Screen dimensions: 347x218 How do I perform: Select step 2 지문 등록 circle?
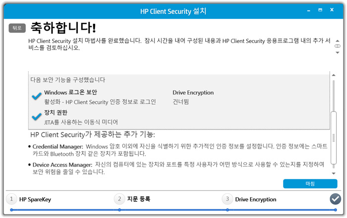click(119, 199)
